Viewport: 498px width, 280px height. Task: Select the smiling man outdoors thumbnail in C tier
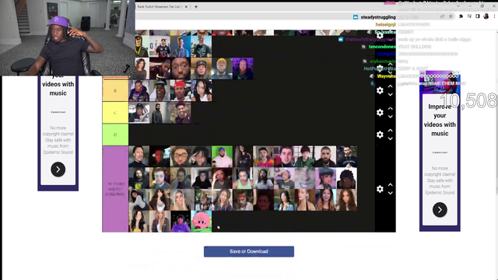click(181, 113)
